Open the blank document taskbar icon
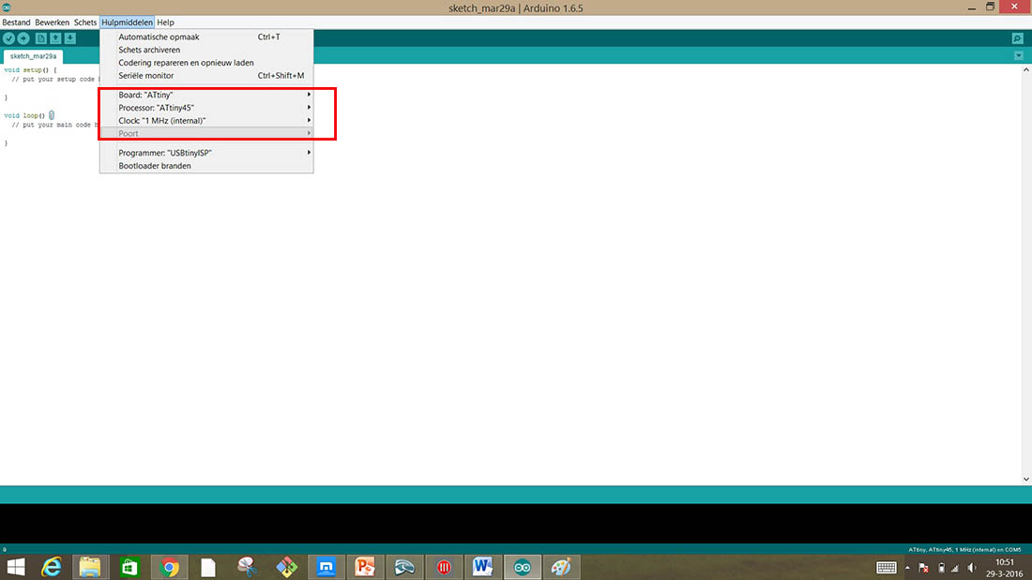The width and height of the screenshot is (1032, 580). click(x=208, y=567)
